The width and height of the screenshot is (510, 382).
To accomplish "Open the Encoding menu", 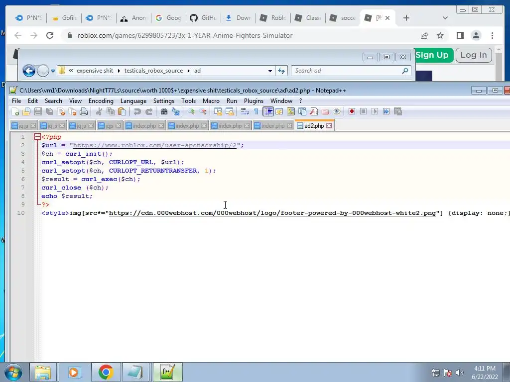I will [101, 101].
